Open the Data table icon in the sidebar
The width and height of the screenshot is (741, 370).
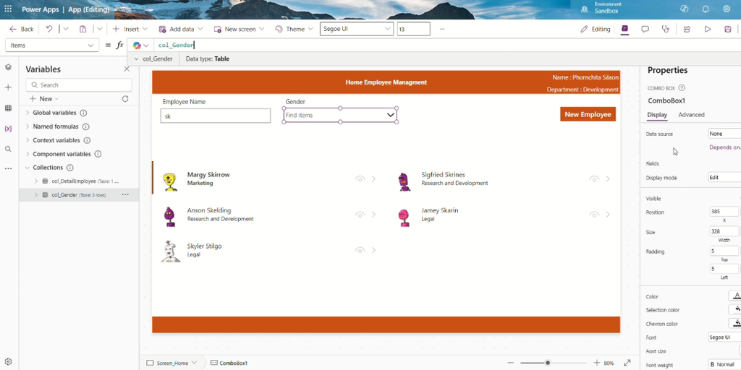pos(8,108)
